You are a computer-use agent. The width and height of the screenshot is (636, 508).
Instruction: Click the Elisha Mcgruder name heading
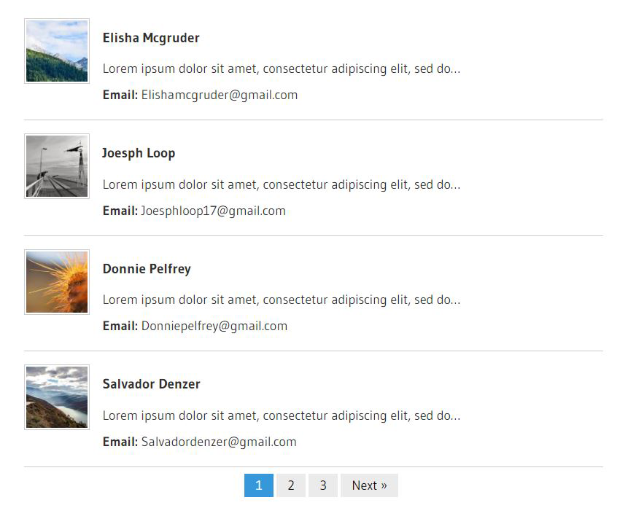(x=151, y=38)
